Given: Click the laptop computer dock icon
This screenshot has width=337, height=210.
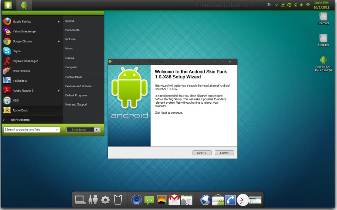Looking at the screenshot, I should [x=80, y=200].
